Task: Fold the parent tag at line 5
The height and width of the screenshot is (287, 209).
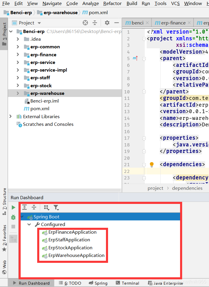Action: pyautogui.click(x=144, y=59)
